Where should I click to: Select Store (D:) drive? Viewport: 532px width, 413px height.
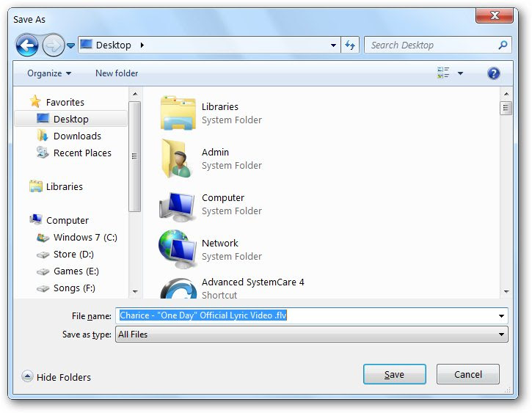[73, 255]
